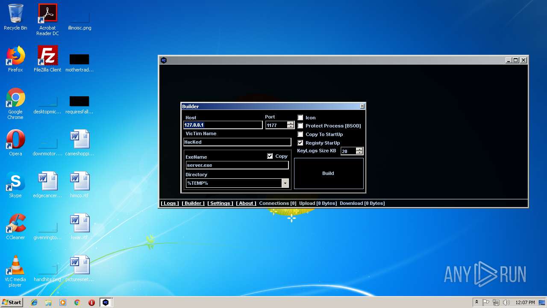This screenshot has width=547, height=308.
Task: Decrease KeyLogs Size with down arrow
Action: (359, 153)
